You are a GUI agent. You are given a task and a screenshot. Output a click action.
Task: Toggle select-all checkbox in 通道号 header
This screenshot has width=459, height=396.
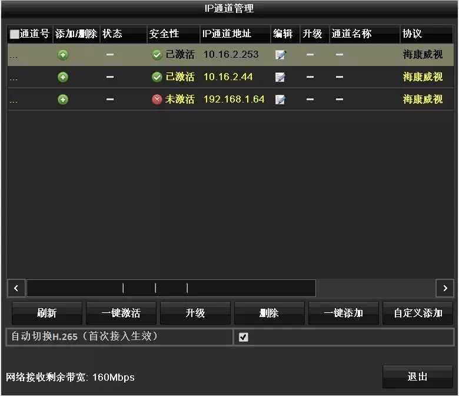click(14, 34)
